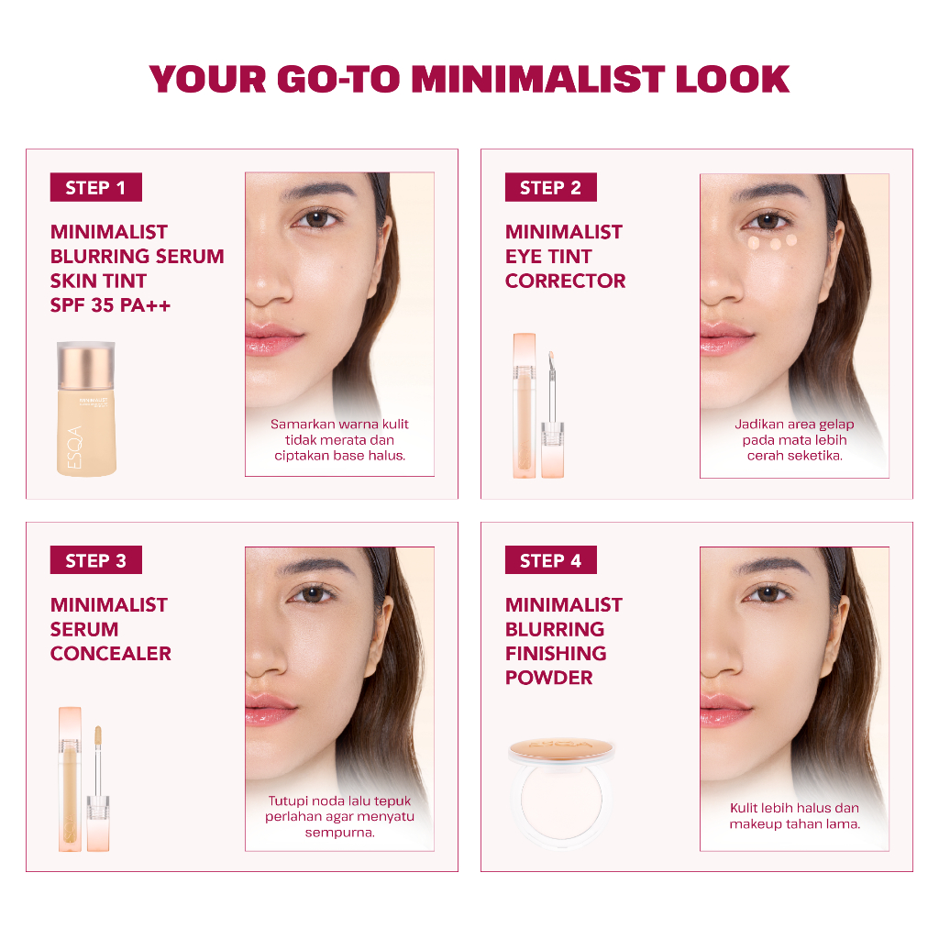Open the Step 4 model face photo
The width and height of the screenshot is (939, 939).
click(x=794, y=698)
